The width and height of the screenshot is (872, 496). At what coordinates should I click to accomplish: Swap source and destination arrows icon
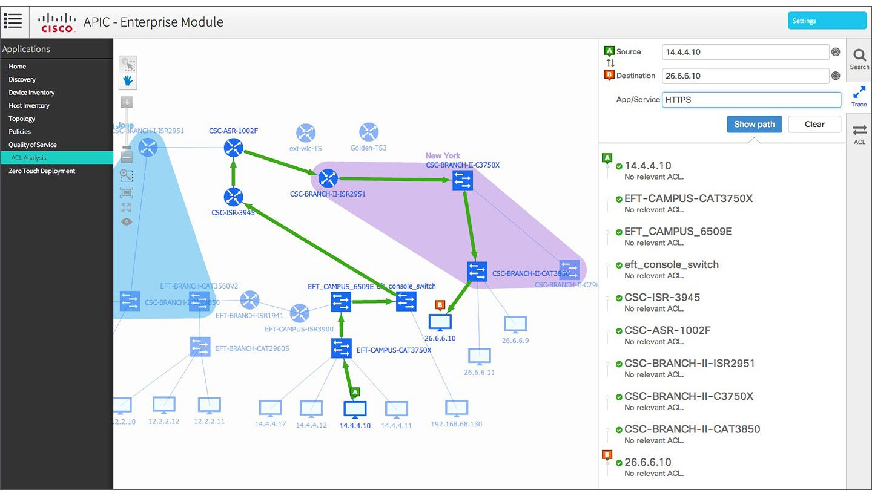click(x=610, y=64)
